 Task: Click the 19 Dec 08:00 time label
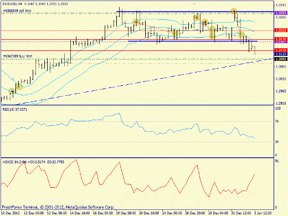pyautogui.click(x=126, y=213)
